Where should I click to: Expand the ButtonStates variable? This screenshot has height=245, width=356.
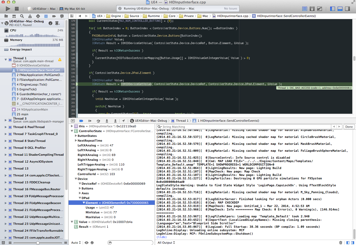point(76,136)
